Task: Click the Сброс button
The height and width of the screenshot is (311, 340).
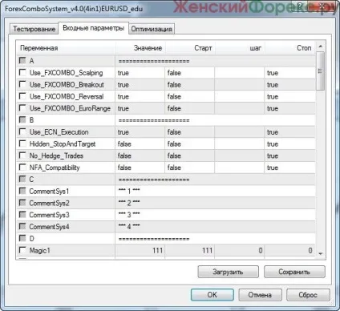Action: [308, 295]
